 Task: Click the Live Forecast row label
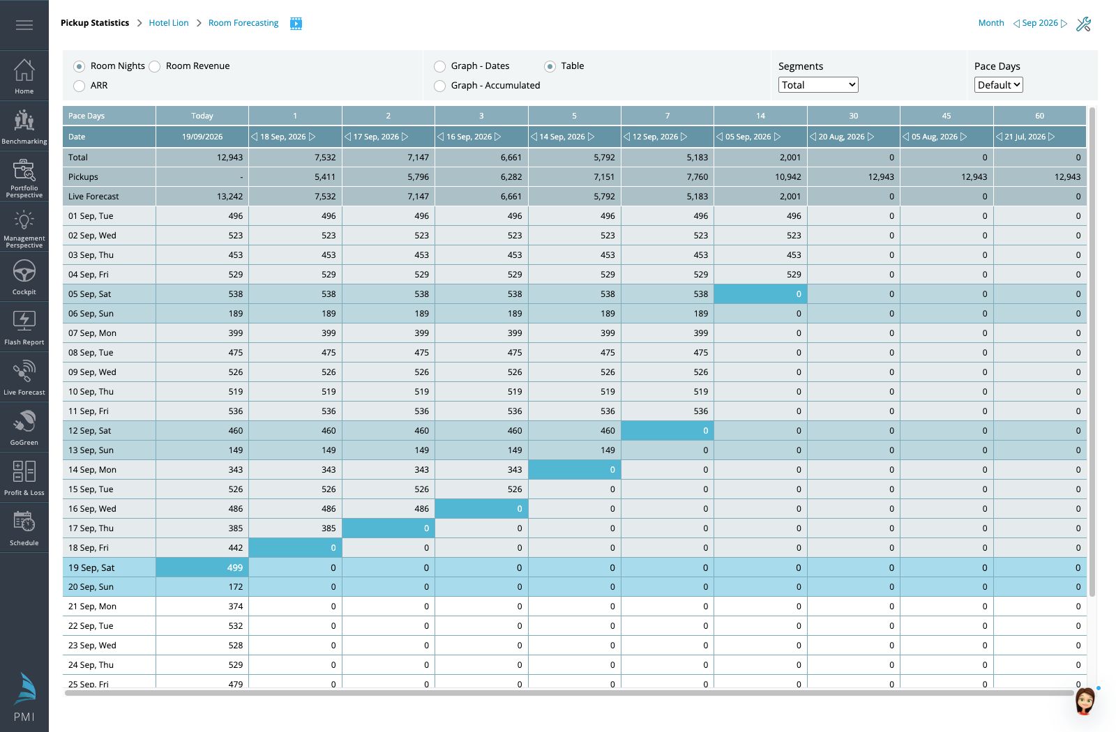pos(93,197)
